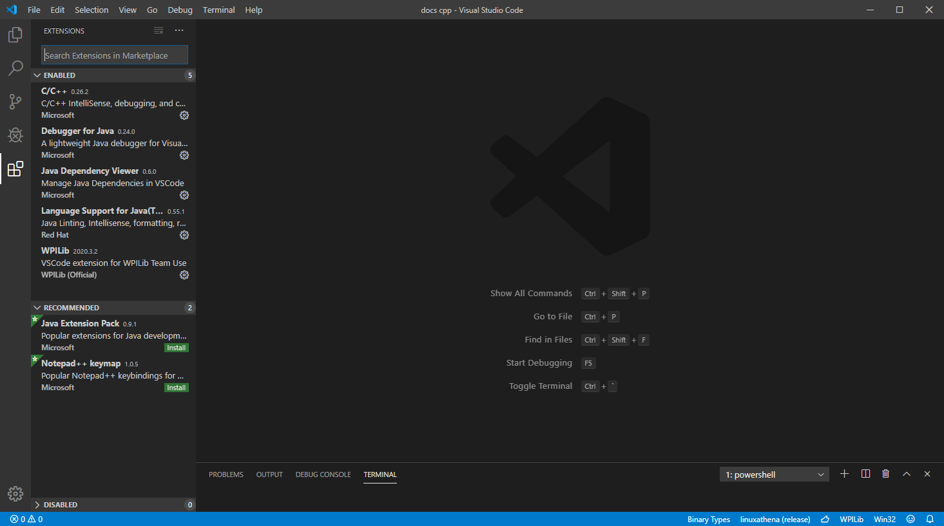Screen dimensions: 944x526
Task: Collapse the ENABLED extensions section
Action: pyautogui.click(x=113, y=75)
